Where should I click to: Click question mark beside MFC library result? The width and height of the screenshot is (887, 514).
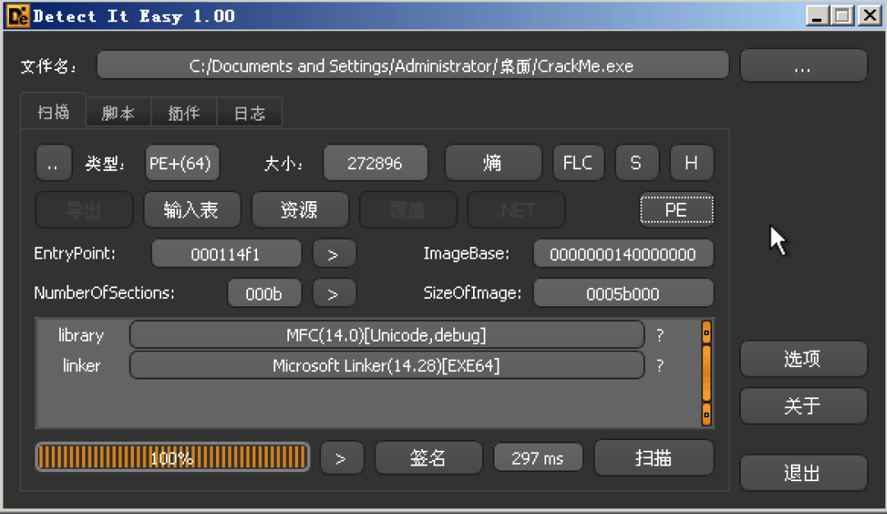point(660,335)
